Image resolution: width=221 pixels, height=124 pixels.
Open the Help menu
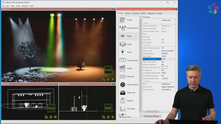tap(31, 6)
